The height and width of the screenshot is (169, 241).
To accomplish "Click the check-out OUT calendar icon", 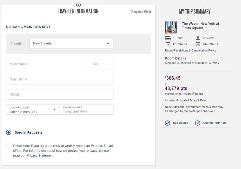I will (198, 44).
